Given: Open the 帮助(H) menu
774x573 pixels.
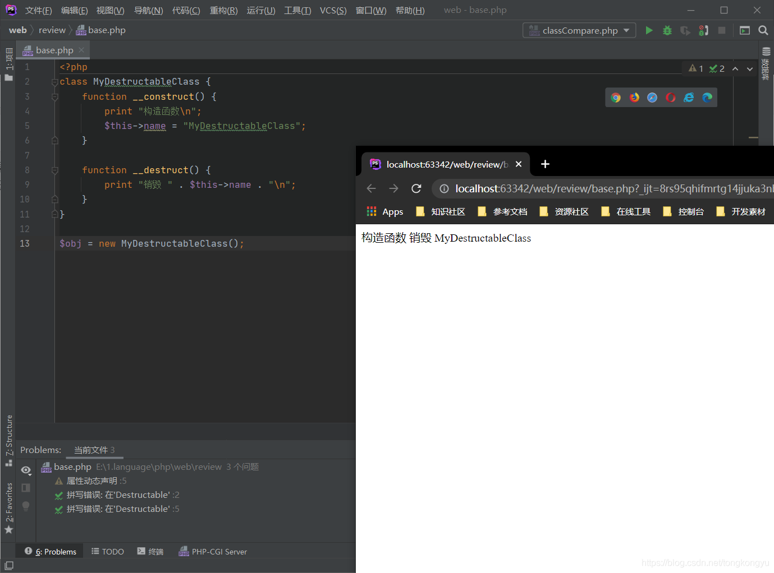Looking at the screenshot, I should click(x=410, y=10).
